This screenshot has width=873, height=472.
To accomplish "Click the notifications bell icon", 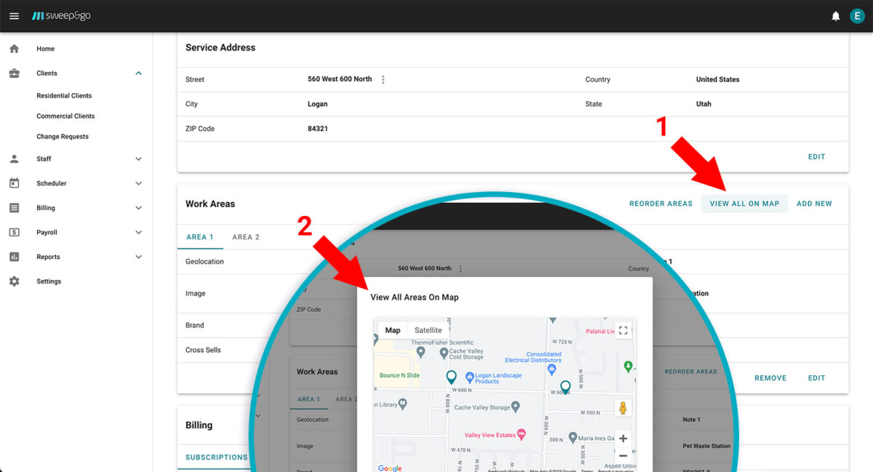I will pos(836,16).
